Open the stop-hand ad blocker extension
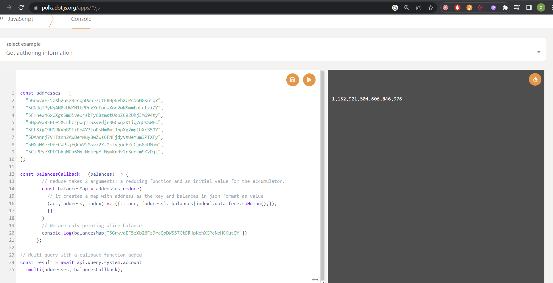This screenshot has height=283, width=553. 457,8
